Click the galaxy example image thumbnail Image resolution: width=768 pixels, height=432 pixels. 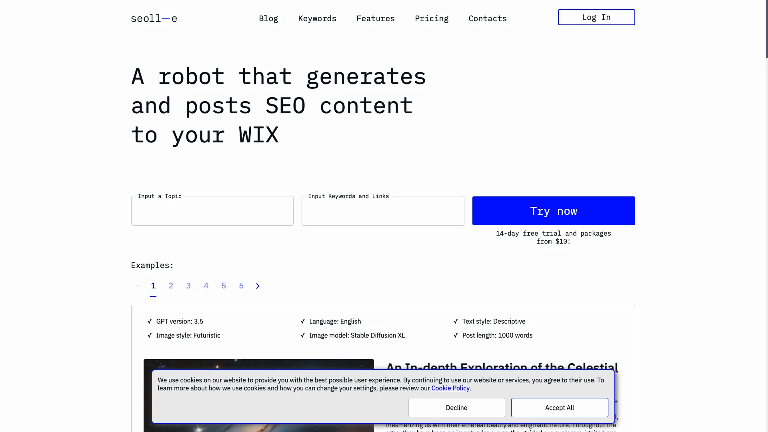[x=259, y=395]
